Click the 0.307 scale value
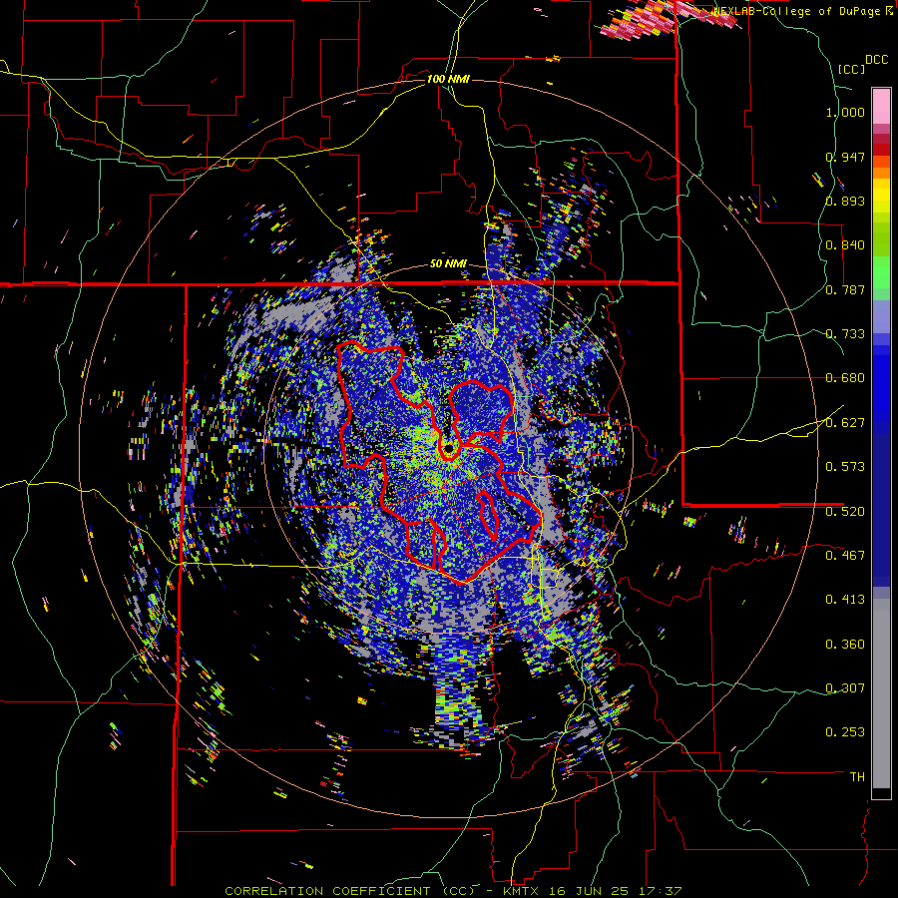898x898 pixels. click(x=845, y=688)
